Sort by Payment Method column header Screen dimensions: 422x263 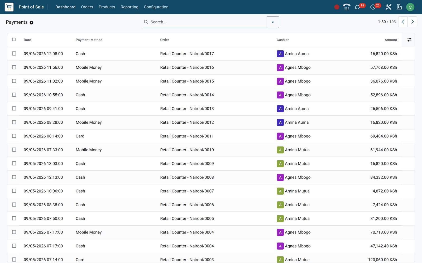(x=89, y=40)
